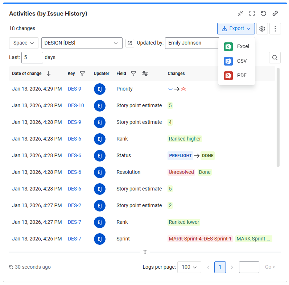Click EJ avatar in Resolution row

100,172
